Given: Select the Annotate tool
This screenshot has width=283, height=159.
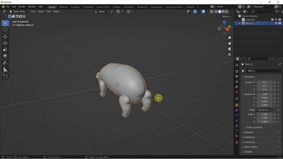Looking at the screenshot, I should (5, 63).
